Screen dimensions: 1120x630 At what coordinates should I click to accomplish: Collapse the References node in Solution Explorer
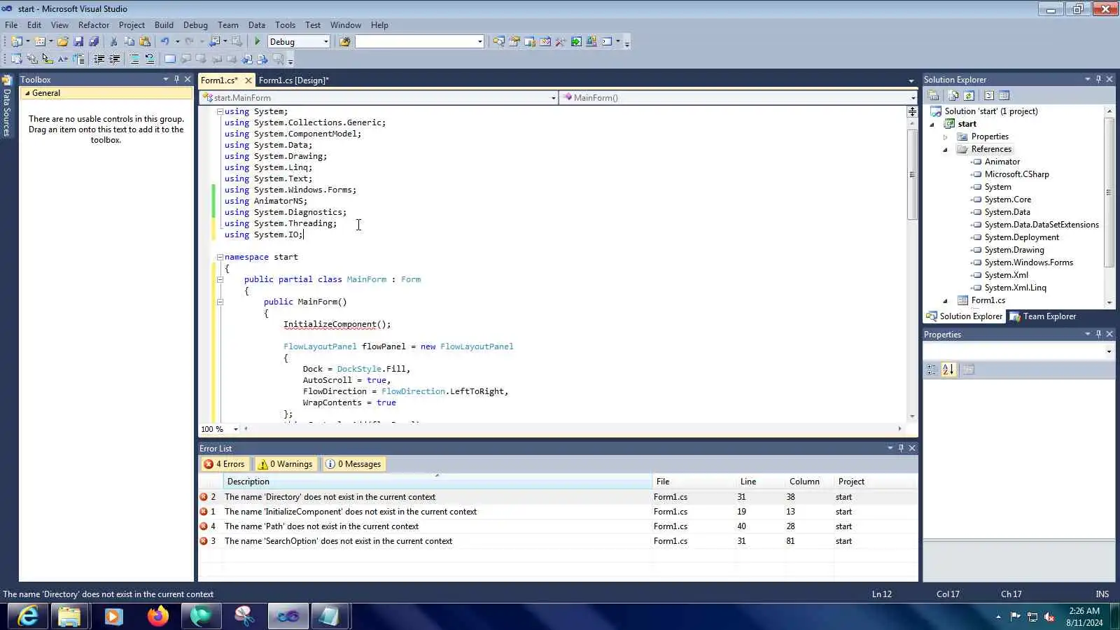(x=946, y=150)
